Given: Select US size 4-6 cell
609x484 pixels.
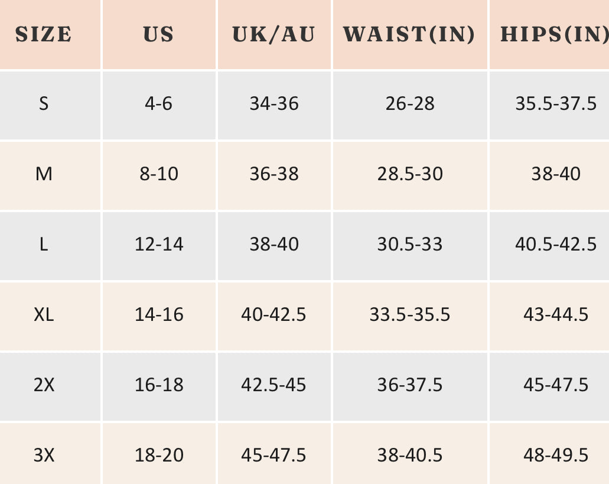Looking at the screenshot, I should [158, 104].
